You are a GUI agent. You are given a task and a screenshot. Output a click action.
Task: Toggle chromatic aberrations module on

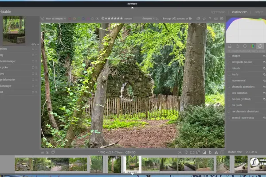click(x=229, y=87)
